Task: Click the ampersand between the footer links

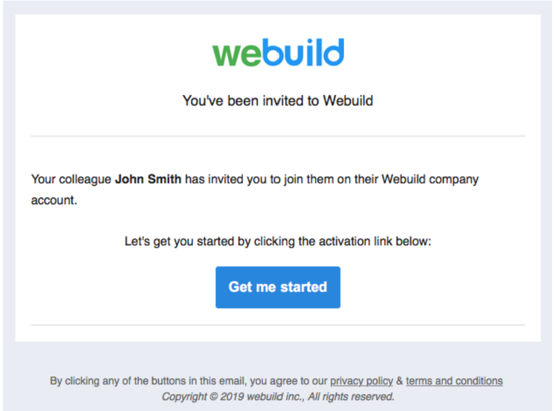Action: 400,381
